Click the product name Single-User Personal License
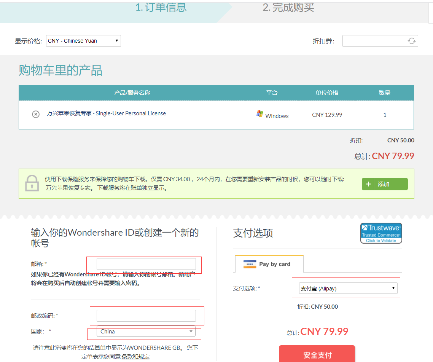433x362 pixels. (x=106, y=113)
